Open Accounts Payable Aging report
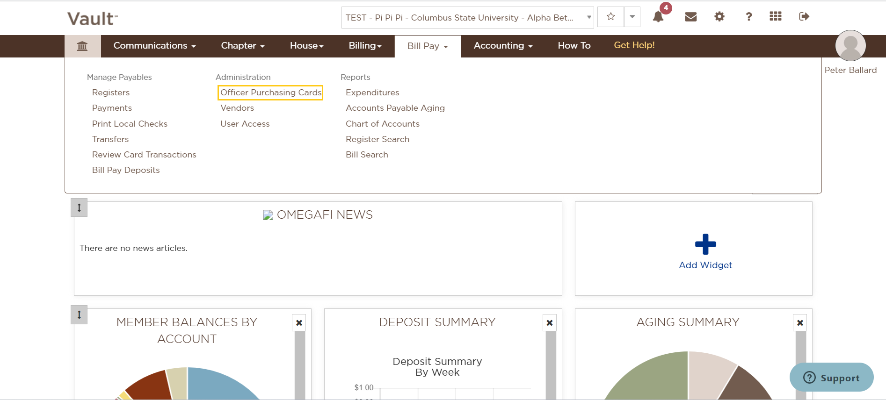 [395, 108]
